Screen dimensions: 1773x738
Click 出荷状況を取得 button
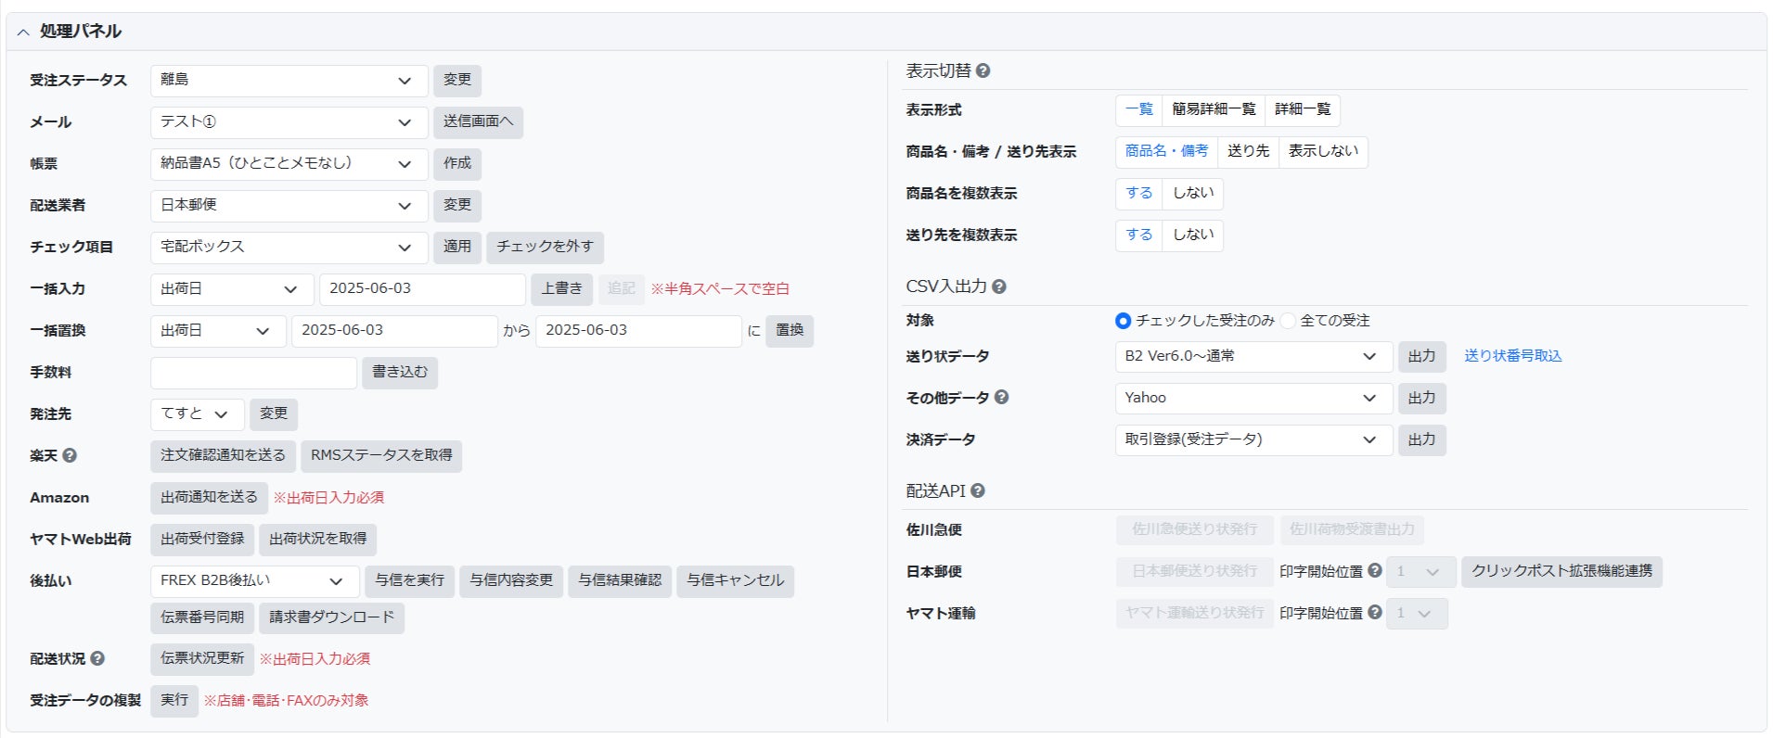point(317,540)
